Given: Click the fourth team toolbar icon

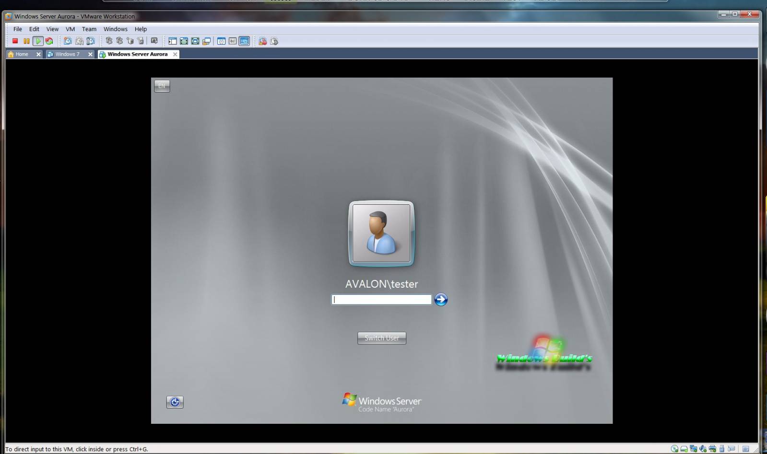Looking at the screenshot, I should tap(141, 41).
